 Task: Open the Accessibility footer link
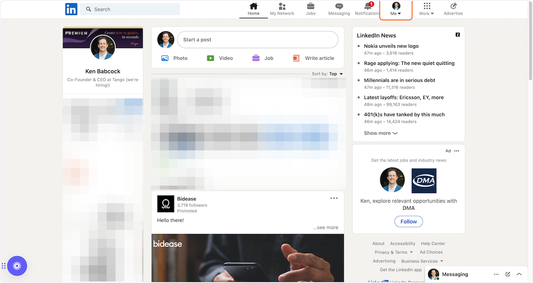403,243
